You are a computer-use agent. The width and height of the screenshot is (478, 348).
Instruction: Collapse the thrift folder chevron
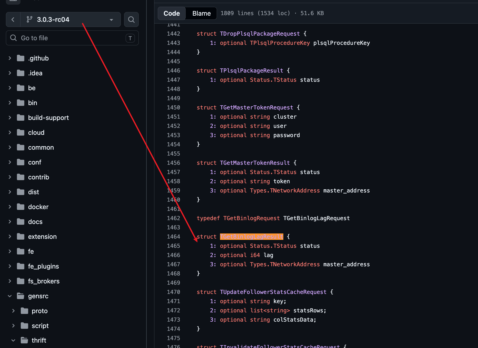(13, 340)
